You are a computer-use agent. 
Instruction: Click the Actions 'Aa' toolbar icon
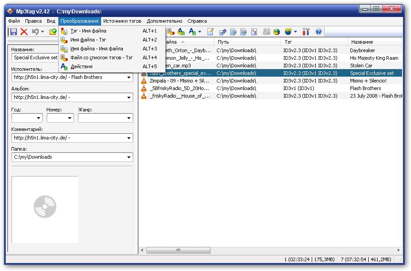pyautogui.click(x=192, y=32)
